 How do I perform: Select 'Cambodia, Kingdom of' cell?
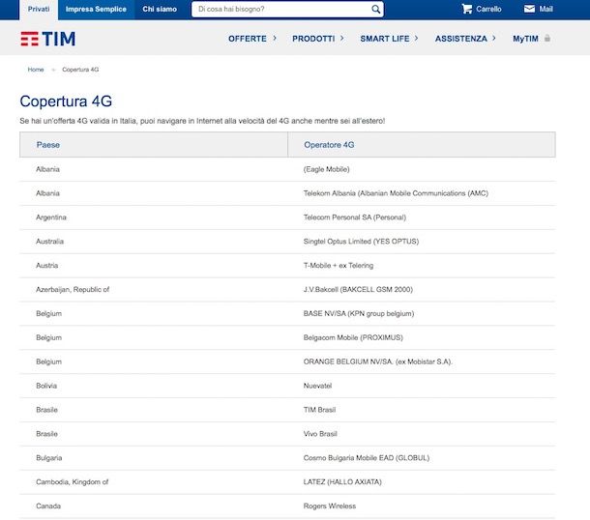73,482
